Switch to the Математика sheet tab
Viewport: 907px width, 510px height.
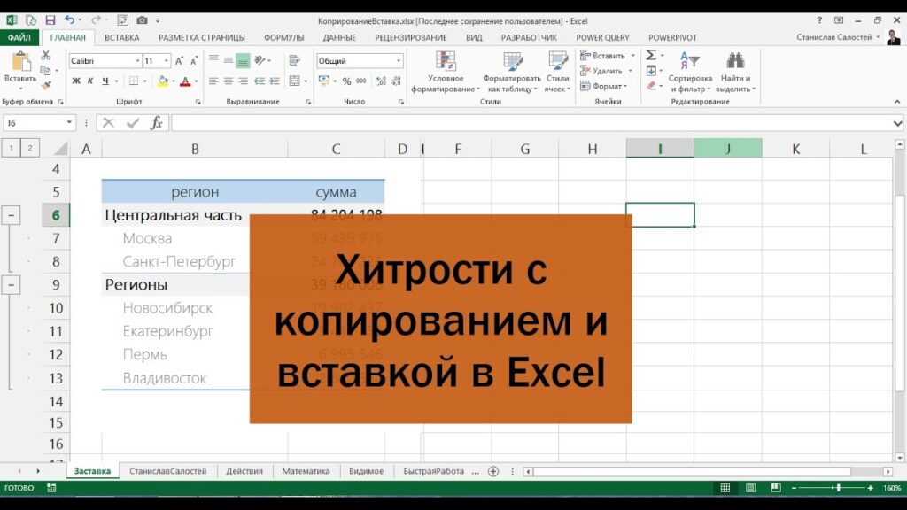(x=306, y=471)
